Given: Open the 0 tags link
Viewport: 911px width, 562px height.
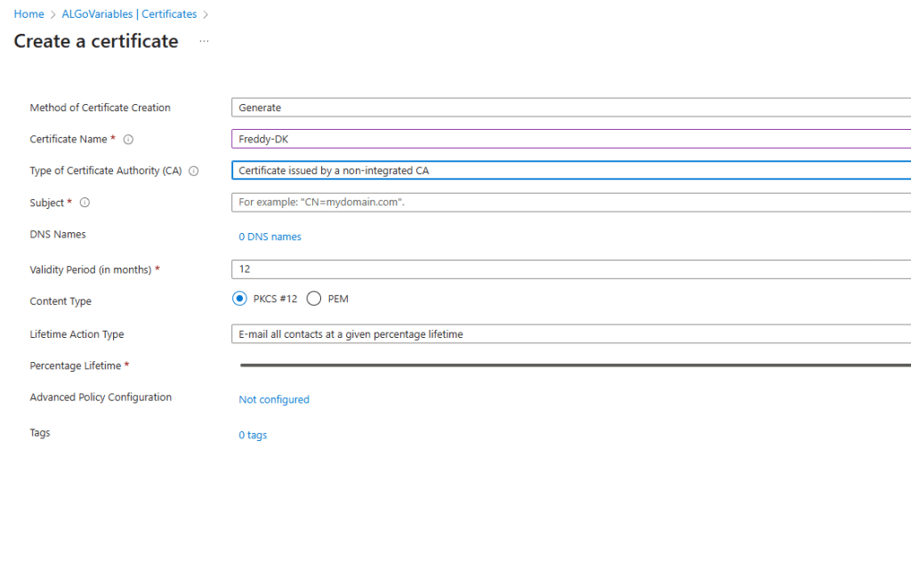Looking at the screenshot, I should (x=253, y=435).
